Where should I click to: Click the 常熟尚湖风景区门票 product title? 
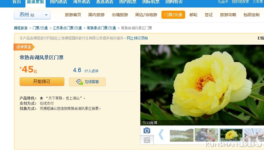coord(42,58)
